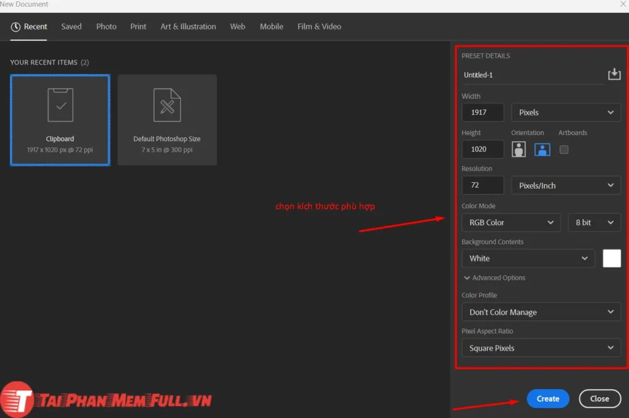This screenshot has height=418, width=629.
Task: Open the Pixels/Inch resolution dropdown
Action: 565,185
